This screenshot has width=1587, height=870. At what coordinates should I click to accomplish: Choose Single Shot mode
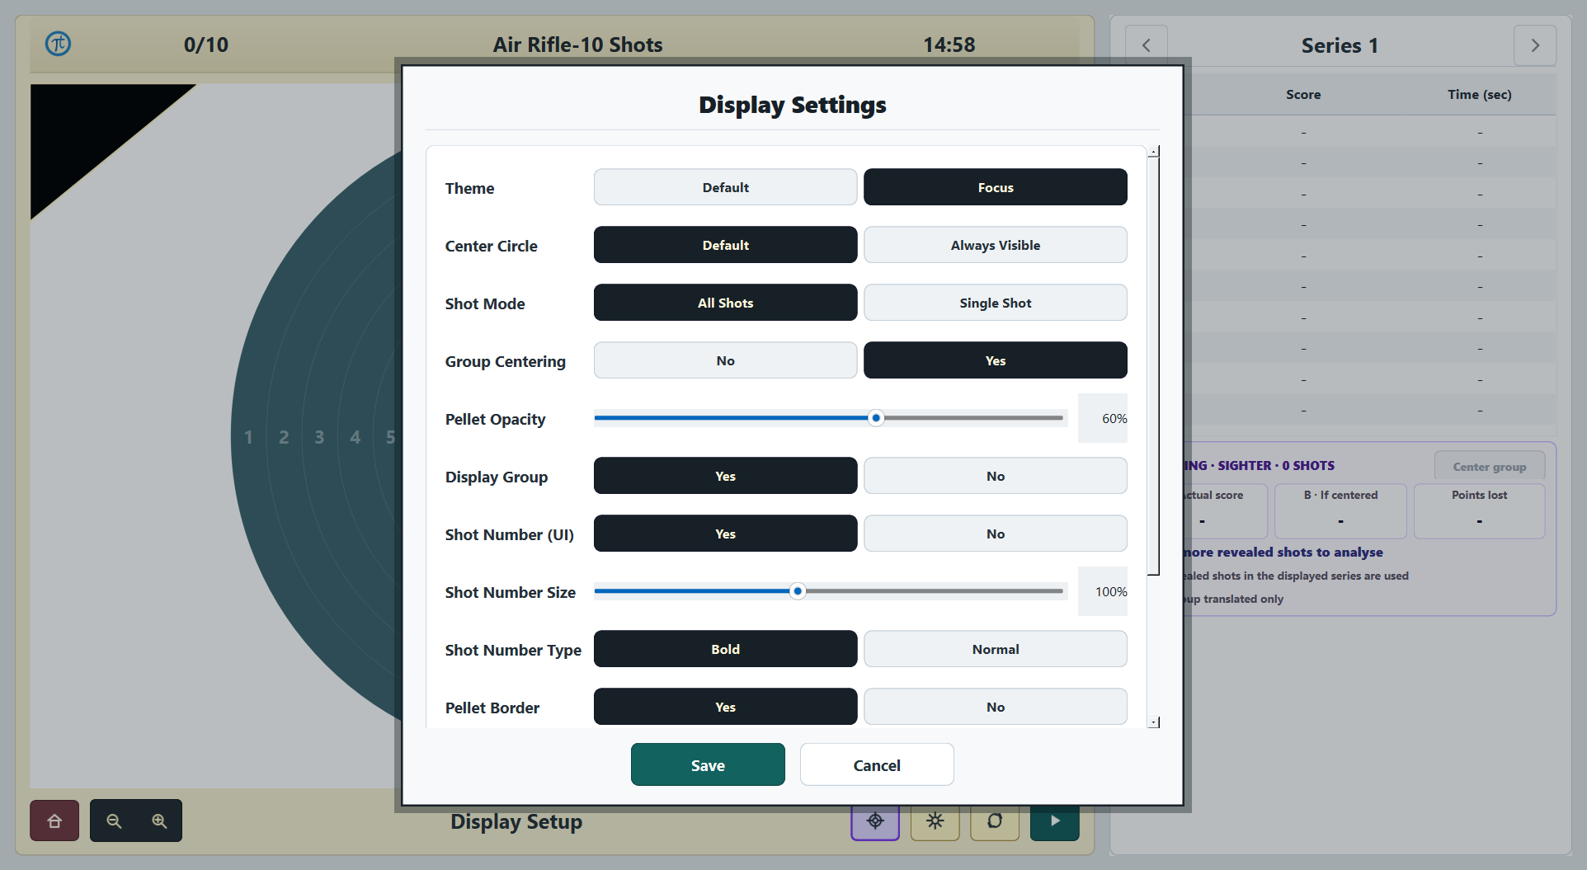pos(996,303)
